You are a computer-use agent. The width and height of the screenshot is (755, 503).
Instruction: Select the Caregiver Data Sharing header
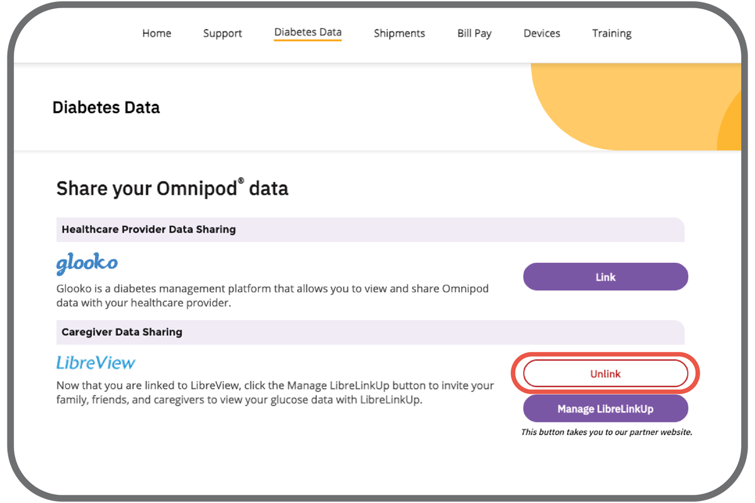pos(122,332)
